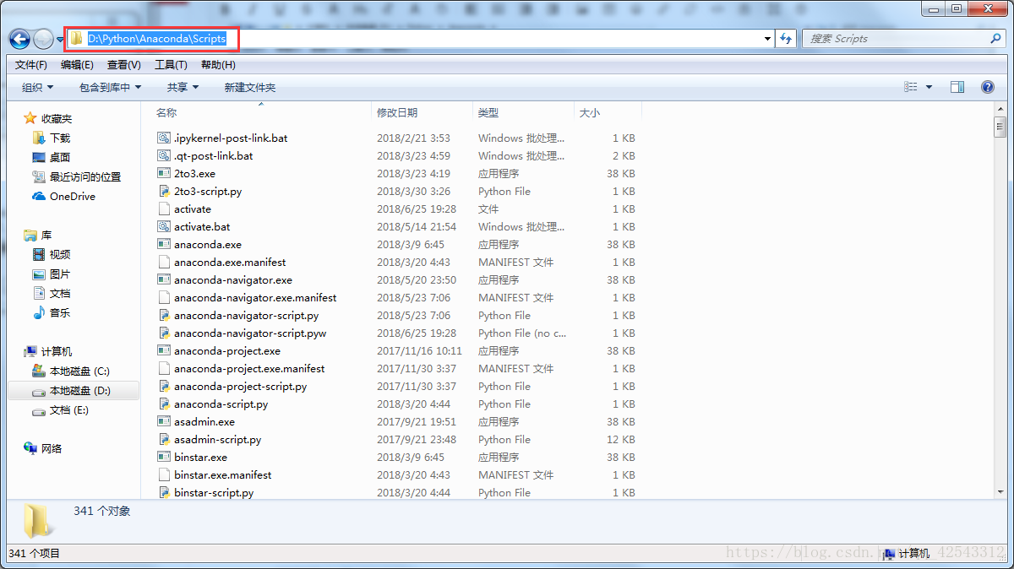The image size is (1014, 569).
Task: Select 计算机 in navigation pane
Action: point(57,351)
